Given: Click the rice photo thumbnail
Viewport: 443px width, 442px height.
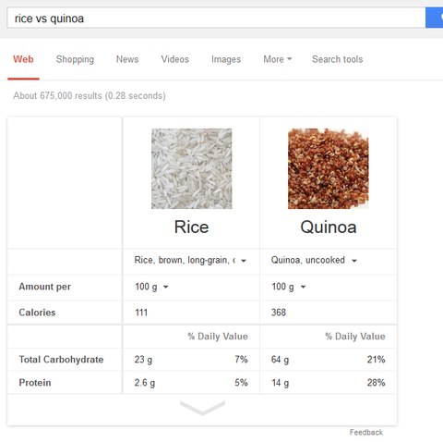Looking at the screenshot, I should [192, 168].
